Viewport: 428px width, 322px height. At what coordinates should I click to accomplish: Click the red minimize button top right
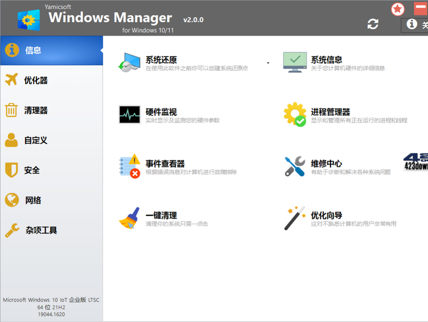tap(421, 8)
